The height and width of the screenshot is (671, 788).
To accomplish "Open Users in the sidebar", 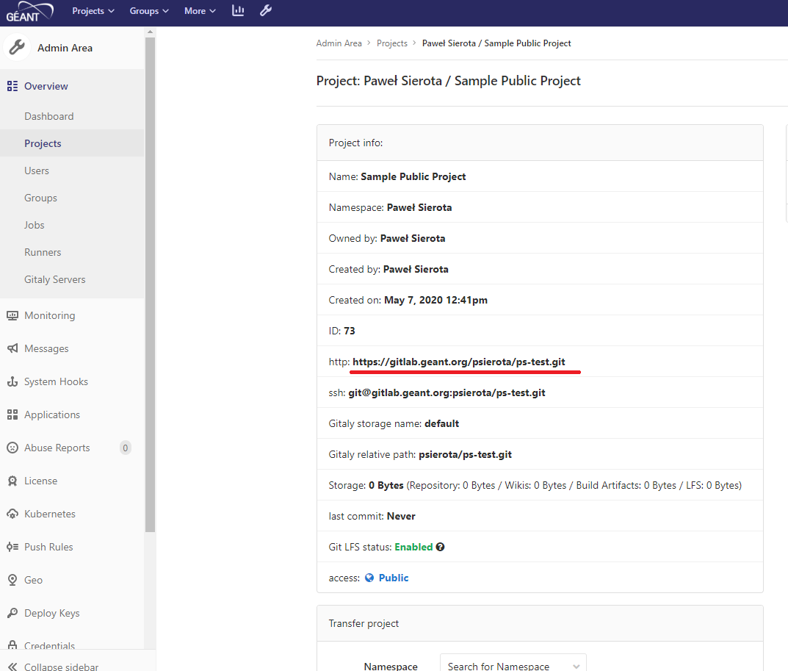I will click(x=37, y=171).
